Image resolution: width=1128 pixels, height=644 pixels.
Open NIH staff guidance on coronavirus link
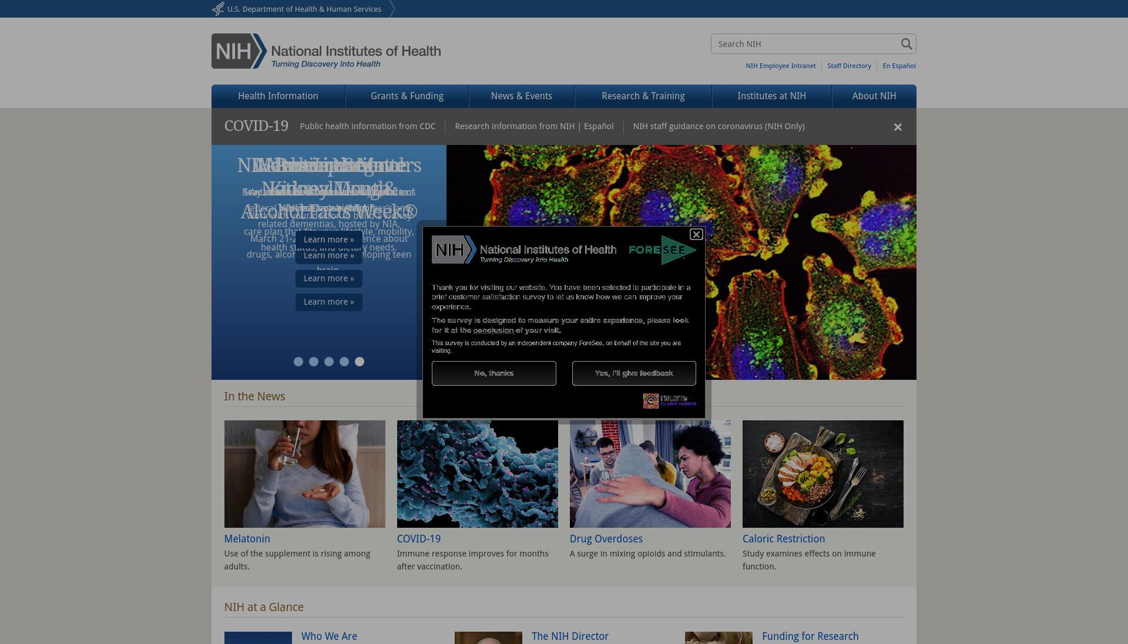(x=719, y=126)
